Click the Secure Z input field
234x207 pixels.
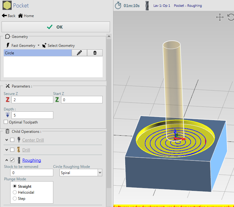click(32, 100)
